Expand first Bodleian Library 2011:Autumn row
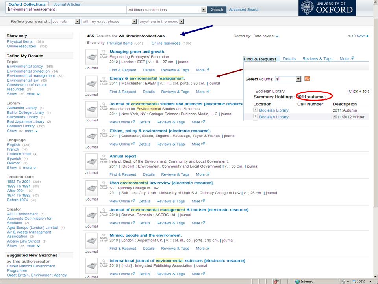The image size is (378, 284). (x=255, y=110)
